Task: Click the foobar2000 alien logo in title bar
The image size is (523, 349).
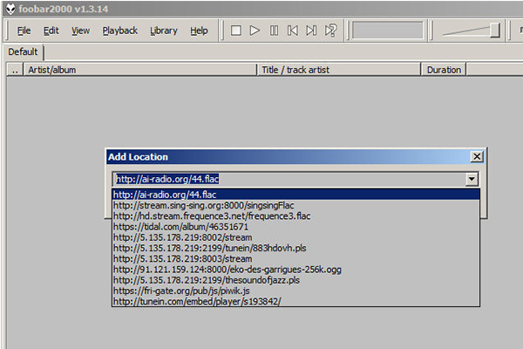Action: click(x=10, y=9)
